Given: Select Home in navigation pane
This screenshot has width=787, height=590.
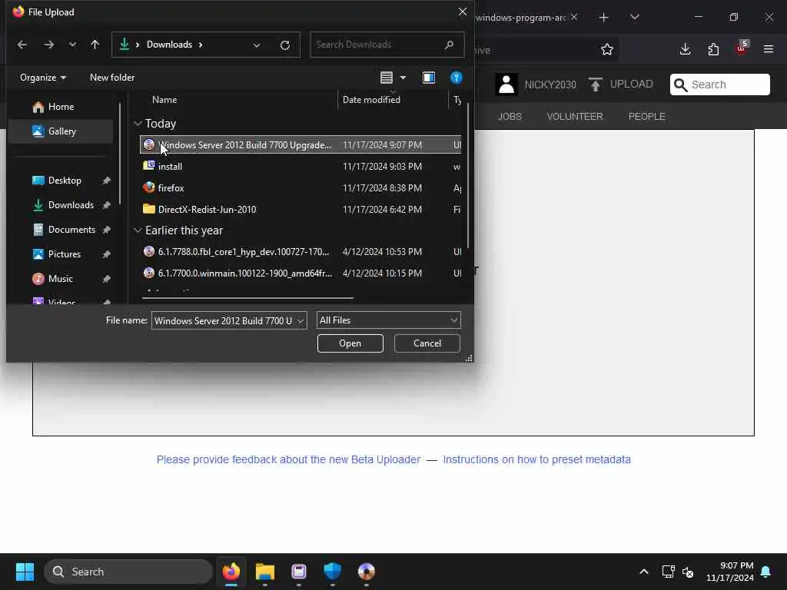Looking at the screenshot, I should pyautogui.click(x=61, y=107).
